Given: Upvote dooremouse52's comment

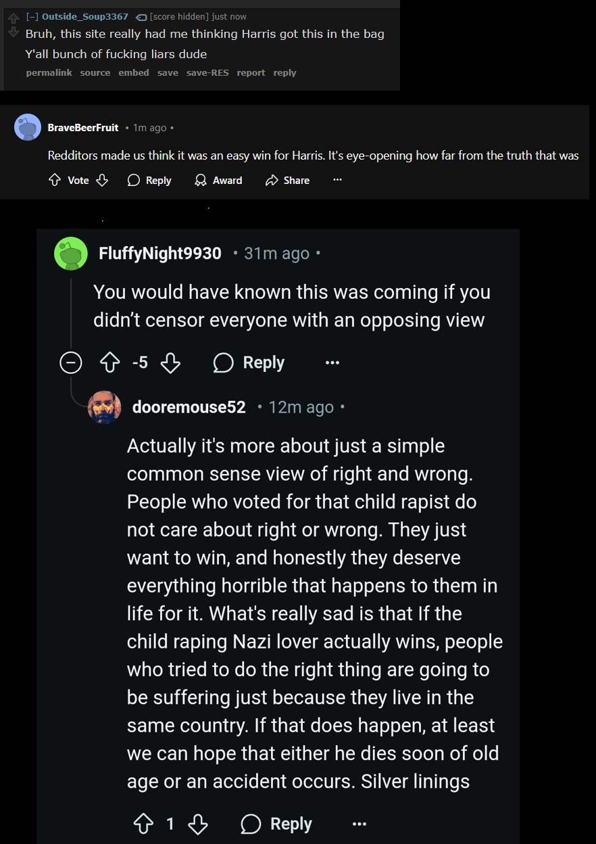Looking at the screenshot, I should pos(143,824).
